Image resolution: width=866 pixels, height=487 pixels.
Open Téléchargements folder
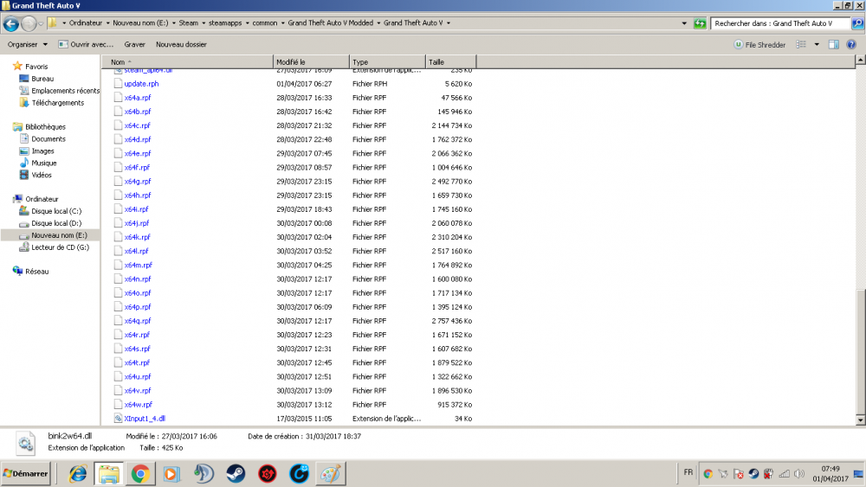pos(57,103)
